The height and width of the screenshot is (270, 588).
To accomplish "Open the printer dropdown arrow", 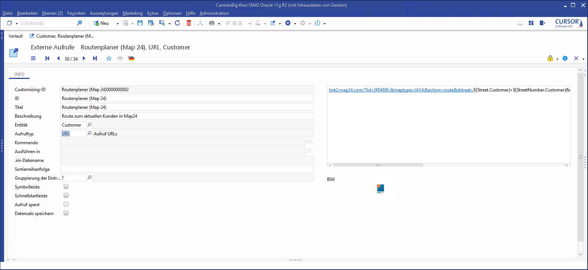I will [x=219, y=24].
